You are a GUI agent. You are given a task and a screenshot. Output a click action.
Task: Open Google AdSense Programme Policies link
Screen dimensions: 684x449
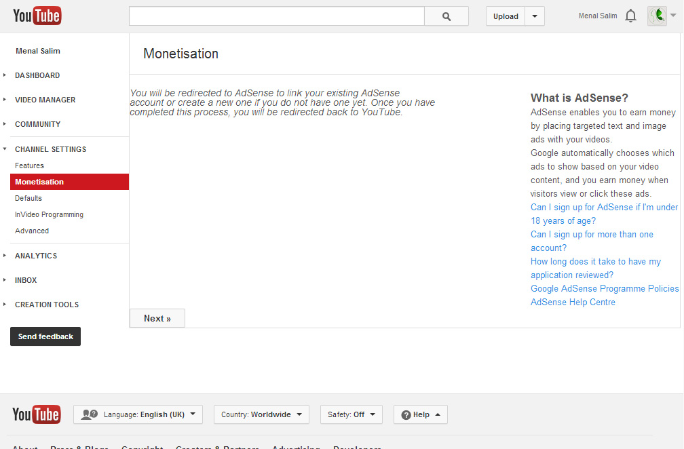[x=605, y=288]
